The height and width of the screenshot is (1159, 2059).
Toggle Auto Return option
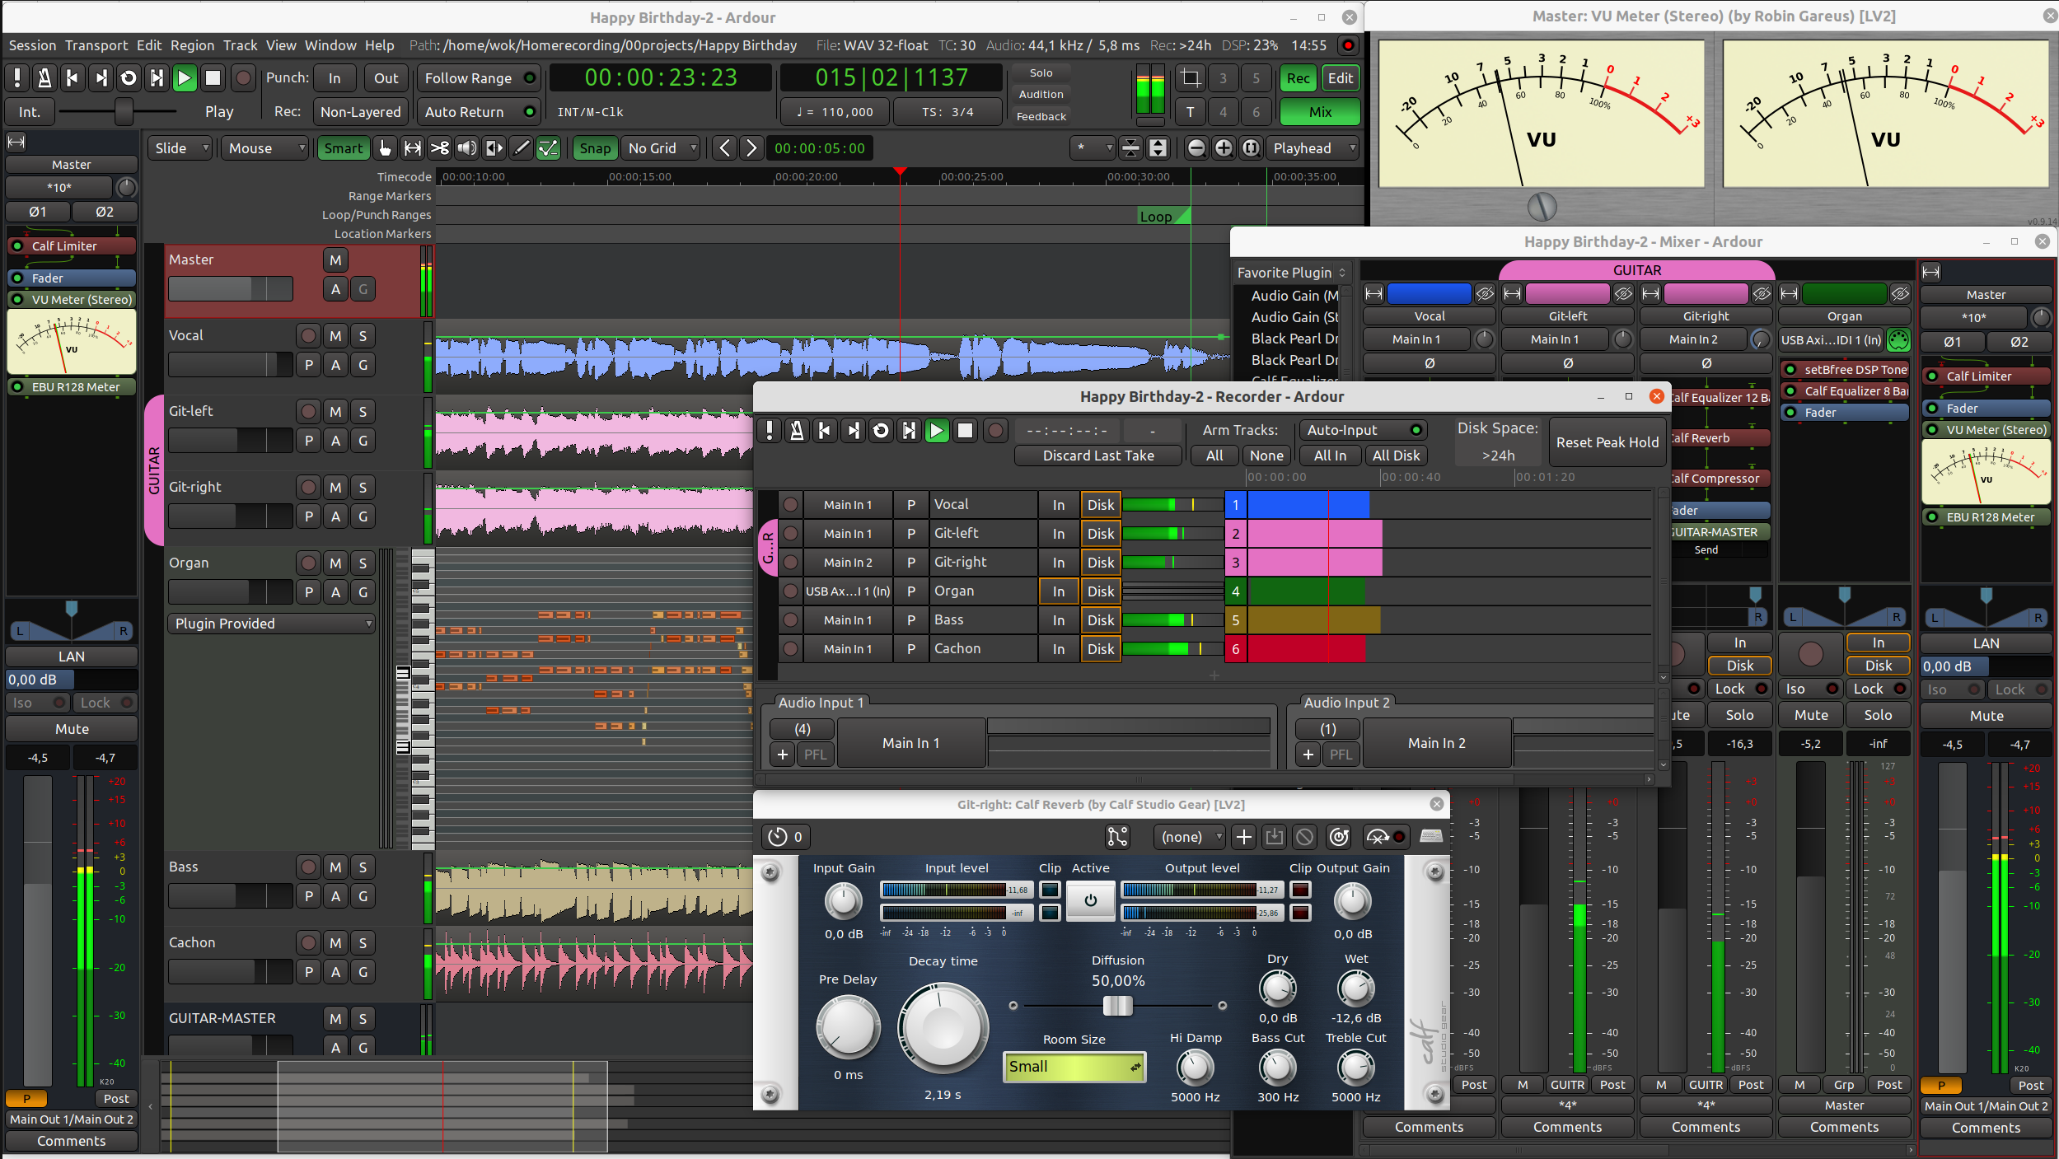point(478,112)
